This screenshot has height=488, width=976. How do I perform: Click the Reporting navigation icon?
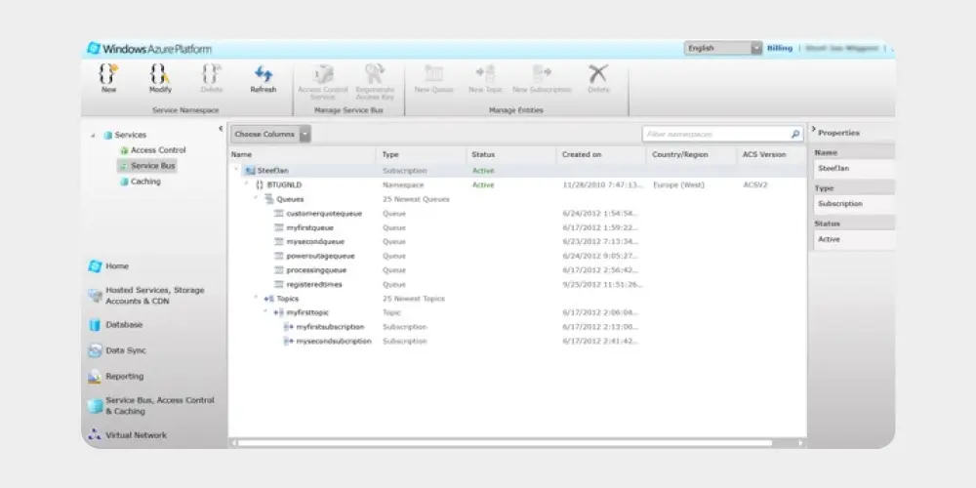click(x=95, y=377)
